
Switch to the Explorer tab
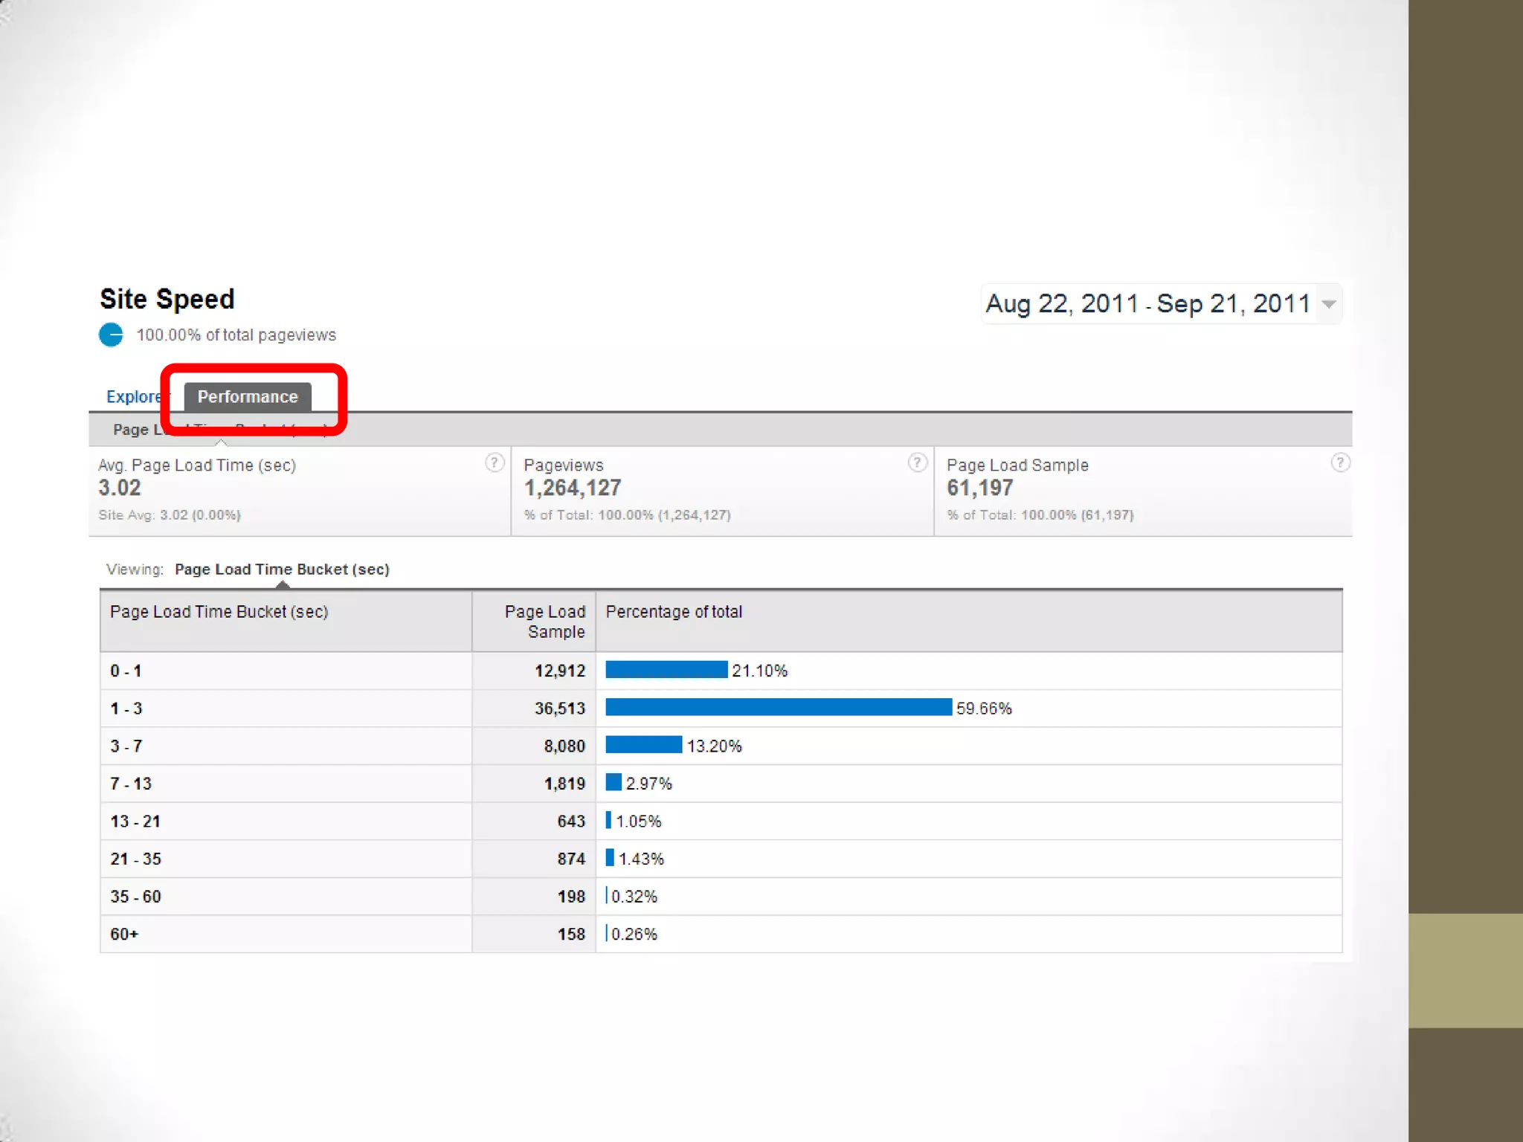[x=134, y=397]
